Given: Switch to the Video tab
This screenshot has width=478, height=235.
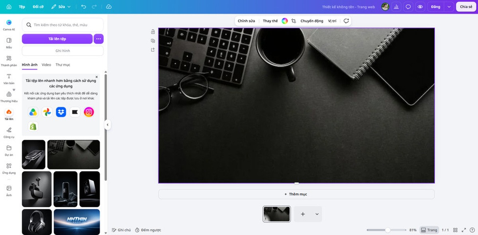Looking at the screenshot, I should click(x=46, y=65).
